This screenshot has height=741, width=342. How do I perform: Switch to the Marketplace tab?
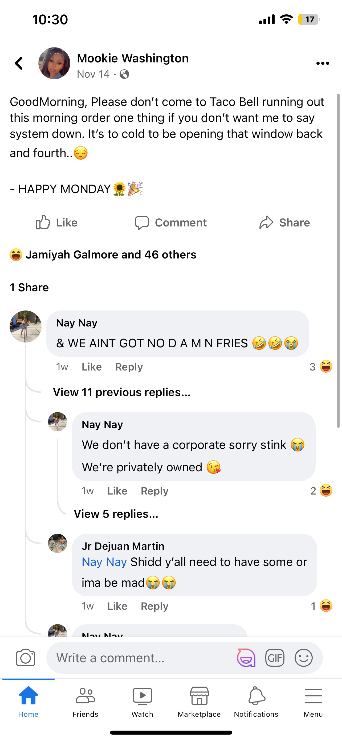tap(199, 701)
